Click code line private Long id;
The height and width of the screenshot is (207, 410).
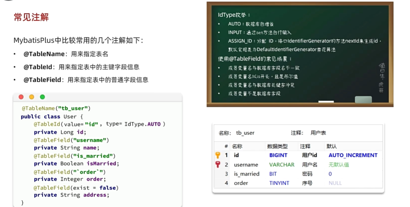[x=60, y=132]
